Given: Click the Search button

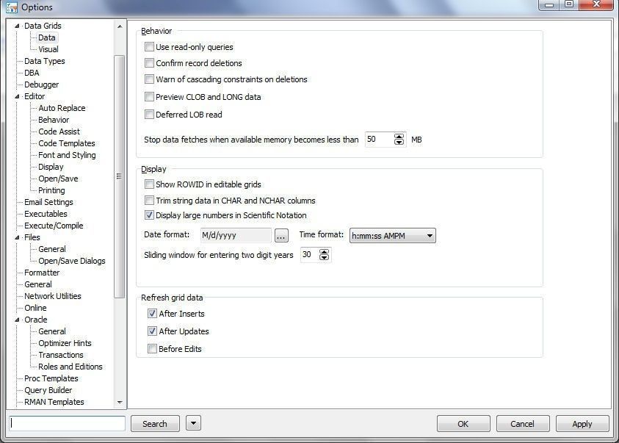Looking at the screenshot, I should (x=155, y=424).
